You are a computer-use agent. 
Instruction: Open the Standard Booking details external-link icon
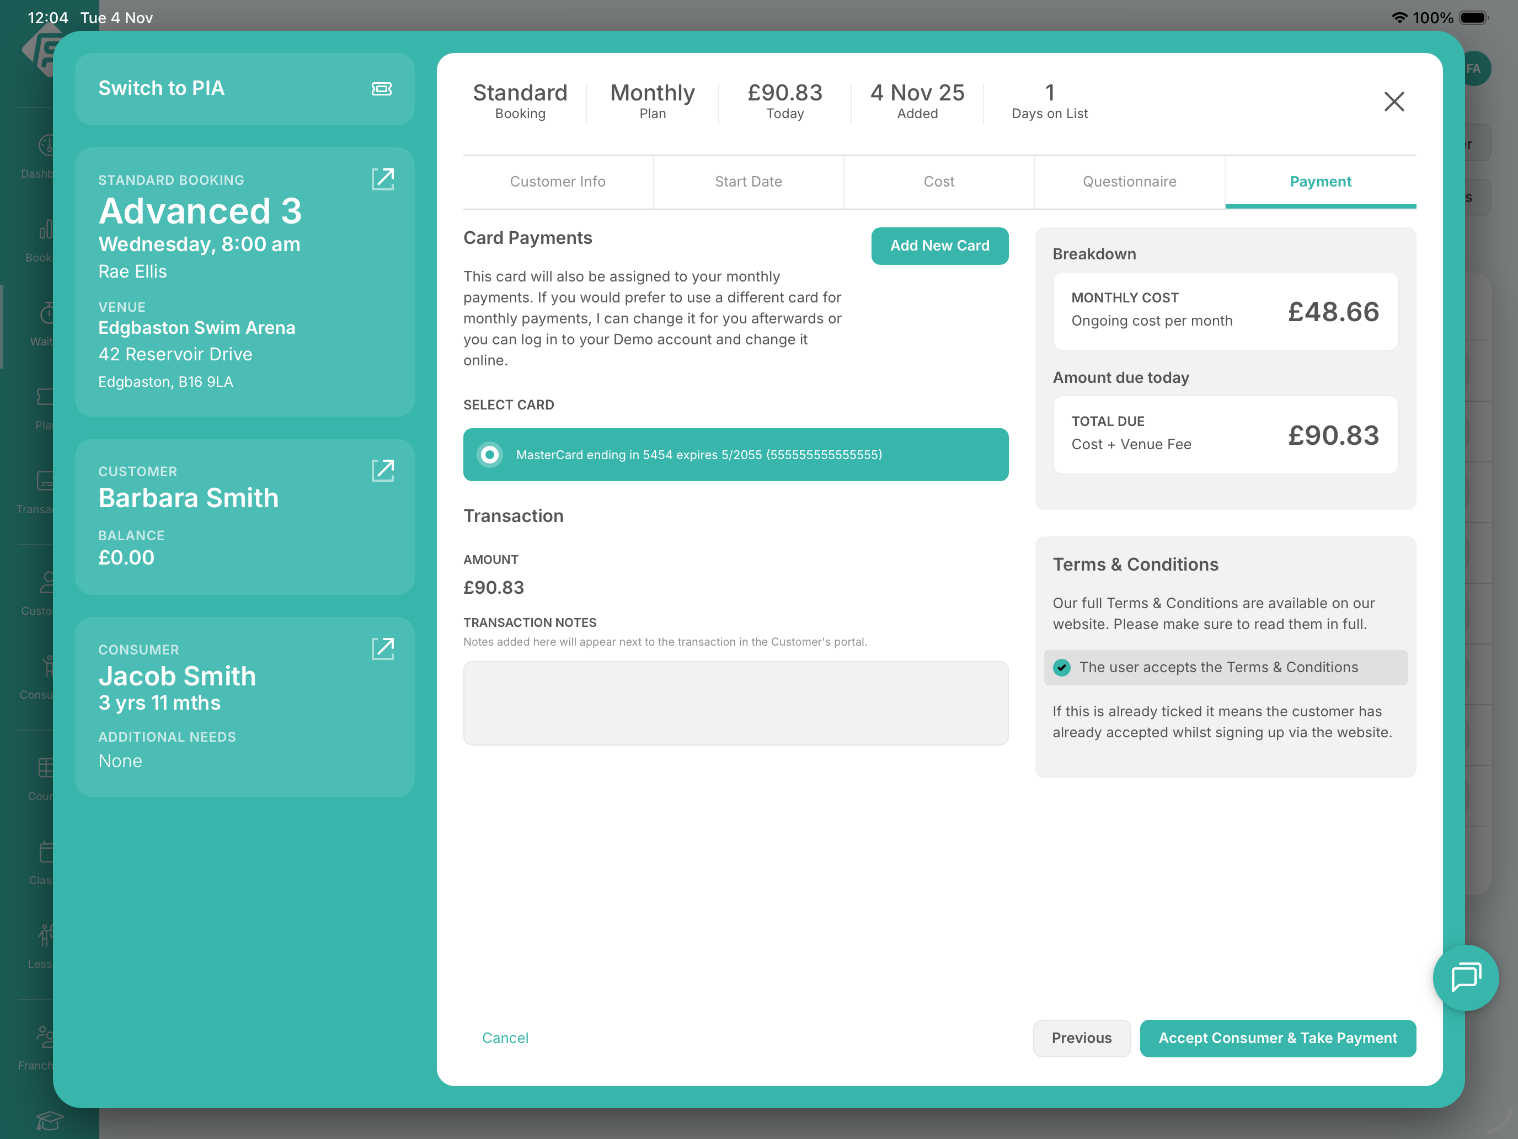tap(382, 179)
